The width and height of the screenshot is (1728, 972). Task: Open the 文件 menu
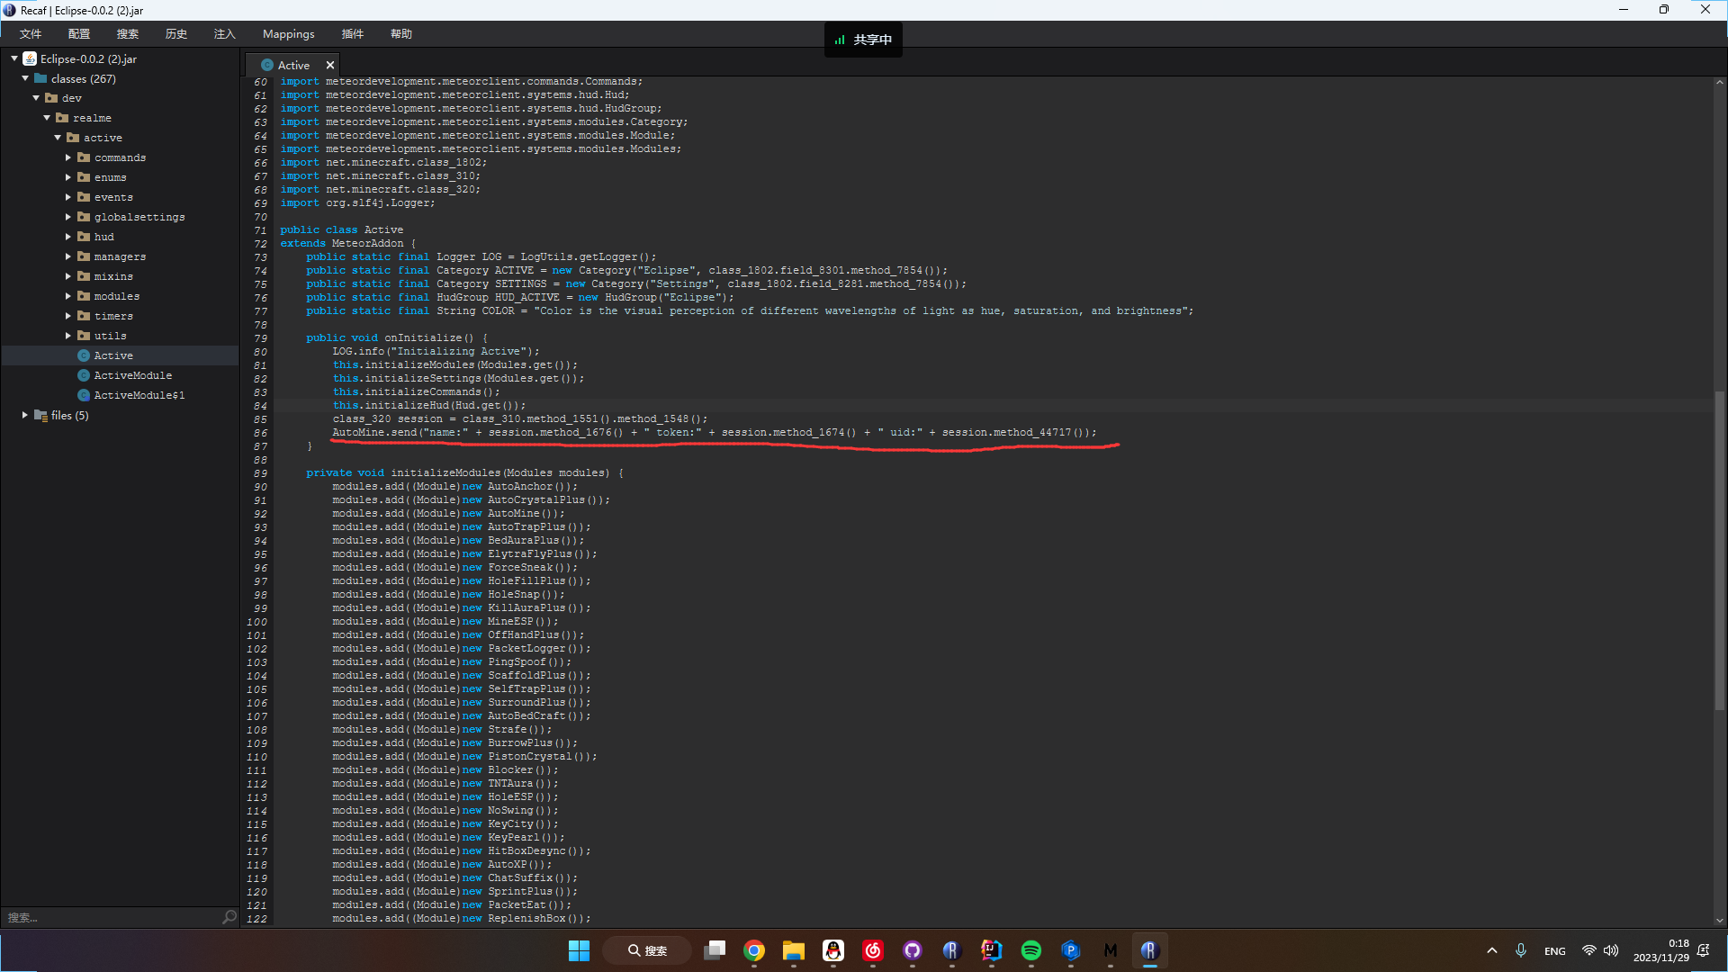pos(31,34)
